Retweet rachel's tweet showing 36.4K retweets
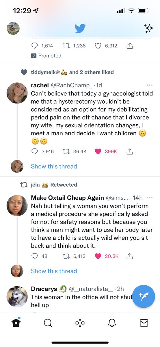 click(x=66, y=151)
